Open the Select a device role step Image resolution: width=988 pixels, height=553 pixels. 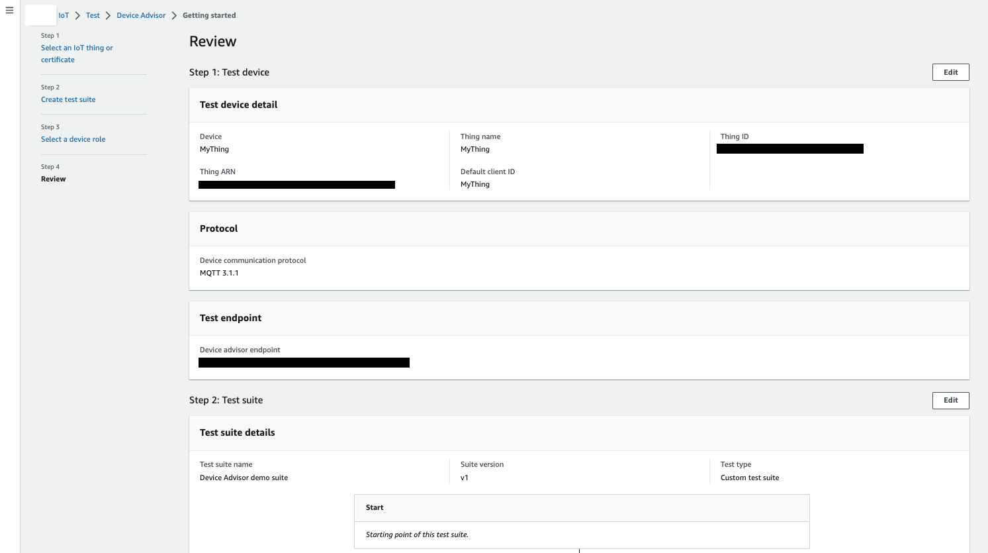(x=73, y=139)
